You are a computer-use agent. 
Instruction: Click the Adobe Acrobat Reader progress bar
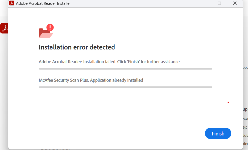(x=125, y=69)
